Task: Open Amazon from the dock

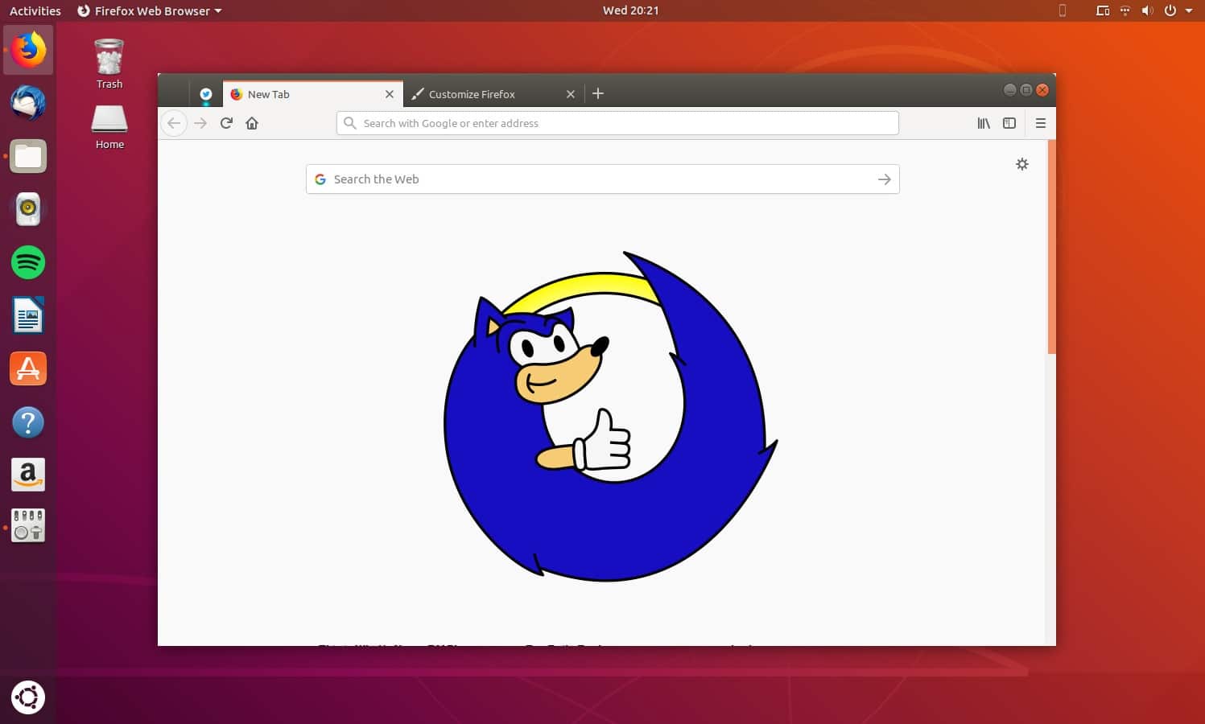Action: tap(28, 475)
